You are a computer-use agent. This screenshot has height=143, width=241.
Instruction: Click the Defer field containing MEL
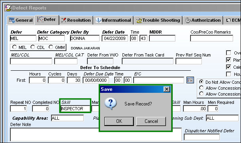[x=23, y=38]
